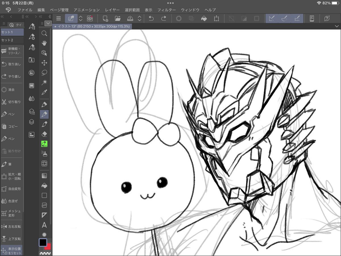Open the Layer palette stacked icon

pos(32,122)
